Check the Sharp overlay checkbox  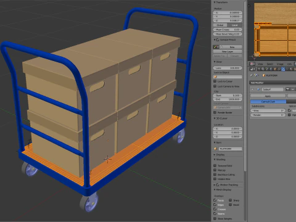(231, 200)
